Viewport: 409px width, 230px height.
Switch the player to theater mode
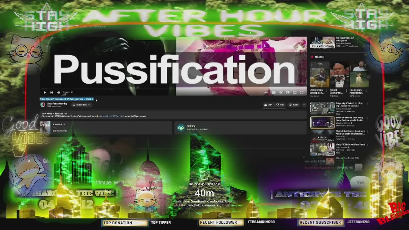pos(295,92)
